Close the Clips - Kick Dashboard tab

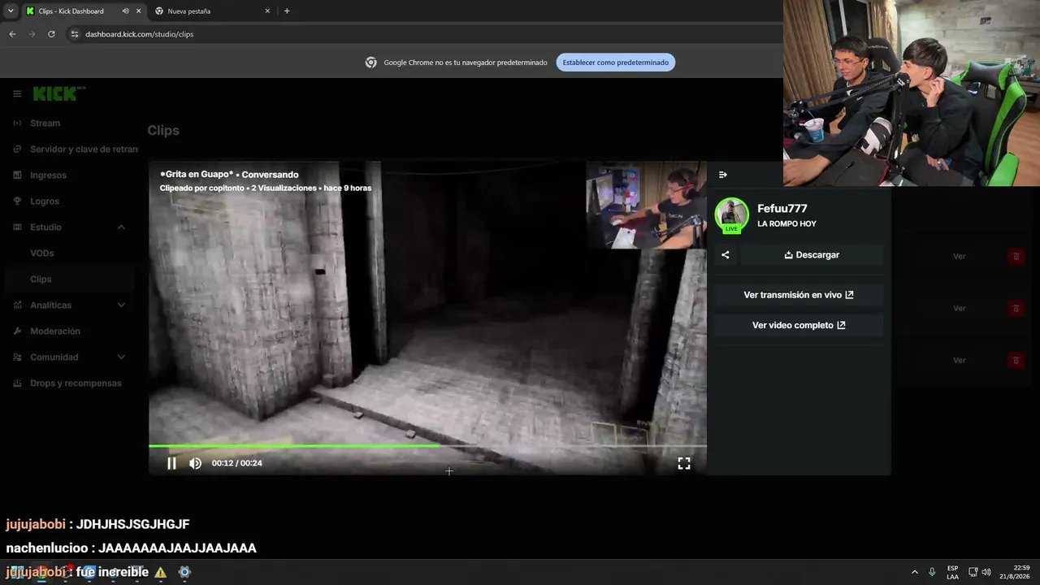(x=138, y=11)
